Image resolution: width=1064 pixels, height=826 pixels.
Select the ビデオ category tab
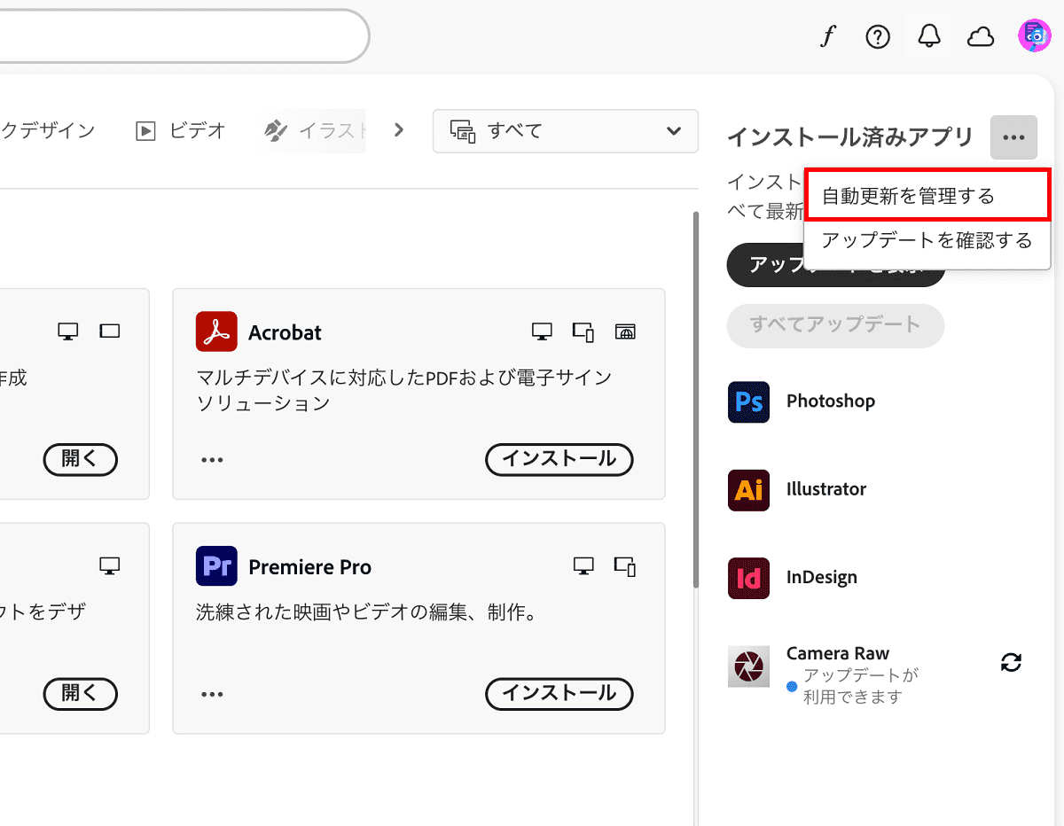181,130
